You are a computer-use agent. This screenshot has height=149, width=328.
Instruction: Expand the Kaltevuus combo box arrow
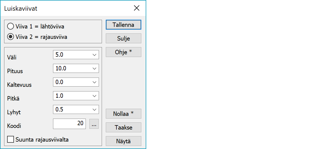click(x=95, y=82)
